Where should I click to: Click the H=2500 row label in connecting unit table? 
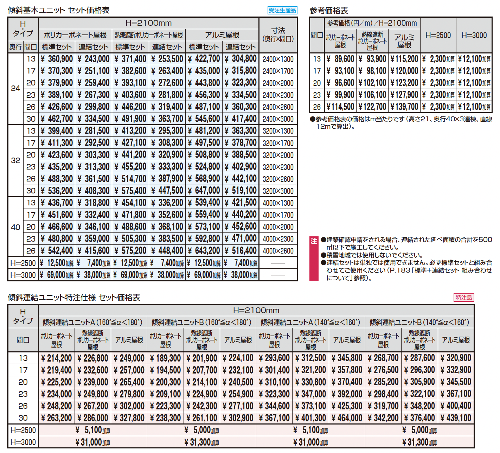point(23,430)
